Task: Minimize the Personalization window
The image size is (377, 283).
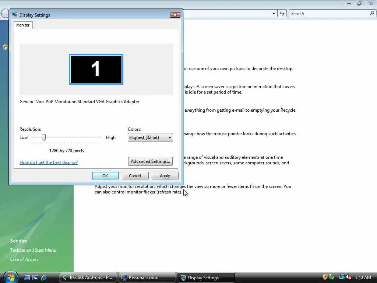Action: coord(349,4)
